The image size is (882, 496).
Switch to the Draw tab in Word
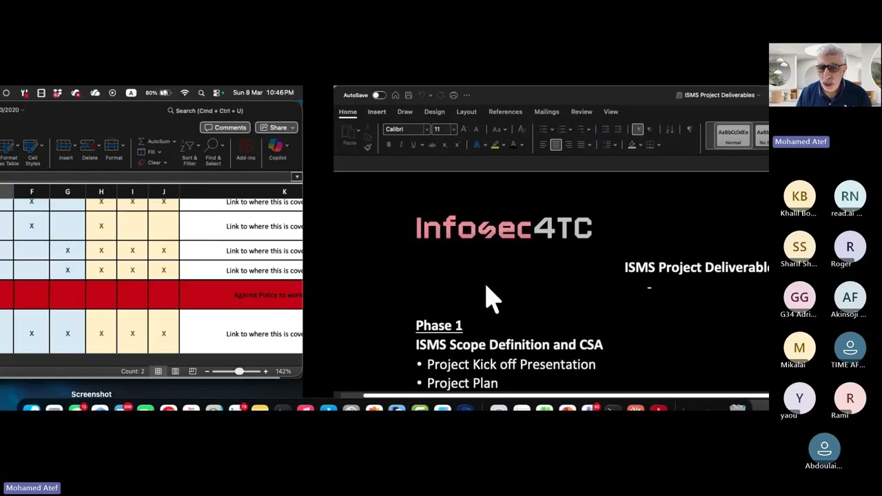tap(405, 112)
